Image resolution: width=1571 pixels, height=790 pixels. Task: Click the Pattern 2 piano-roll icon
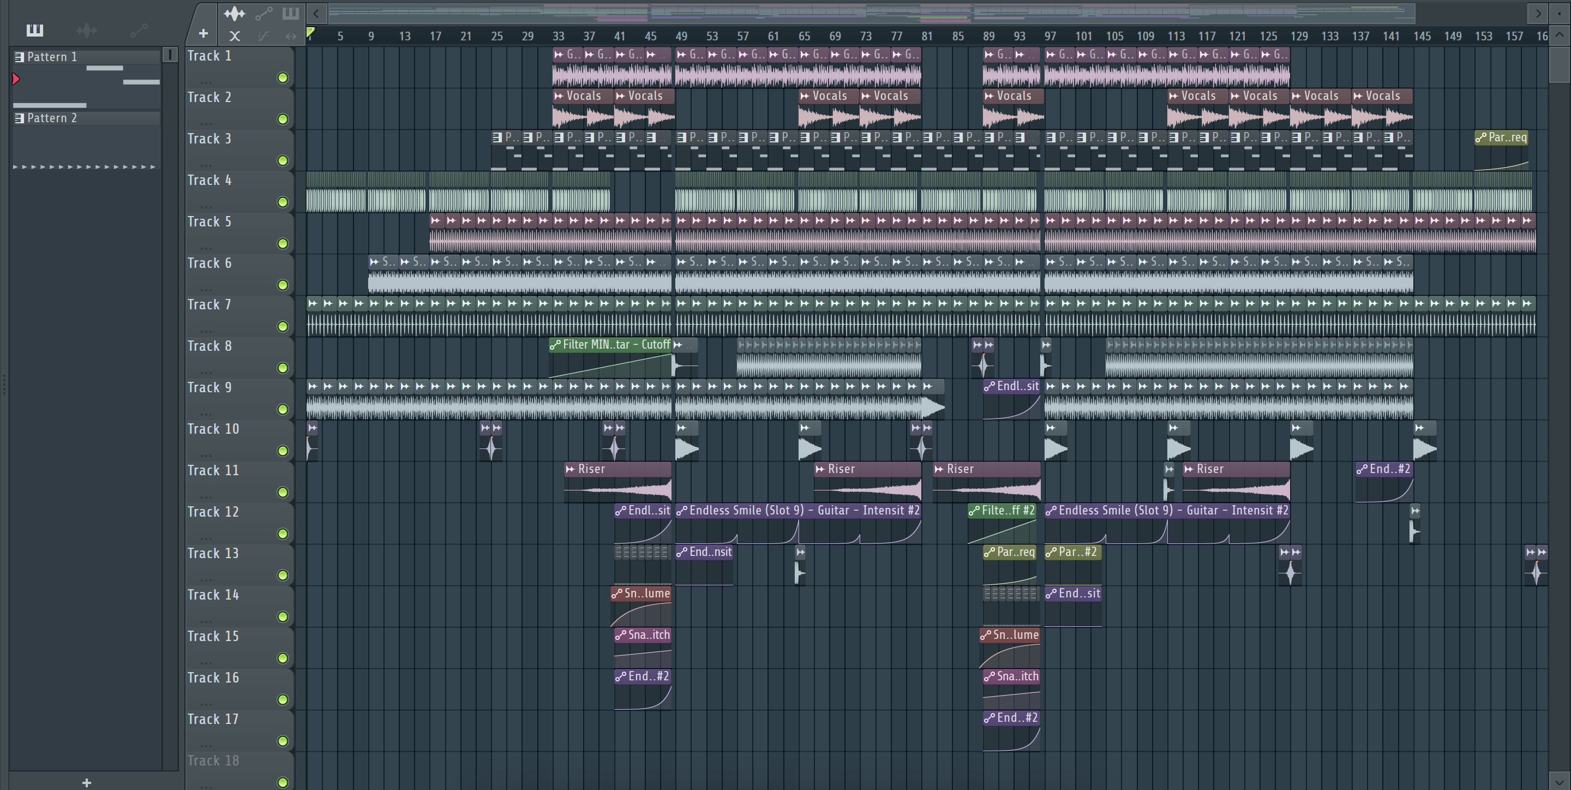pos(20,118)
